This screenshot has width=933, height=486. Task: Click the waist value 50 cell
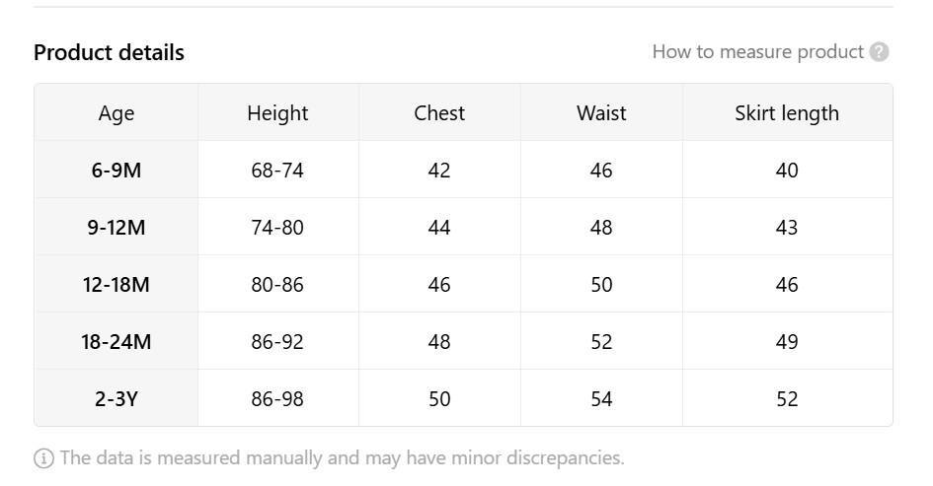(x=601, y=284)
